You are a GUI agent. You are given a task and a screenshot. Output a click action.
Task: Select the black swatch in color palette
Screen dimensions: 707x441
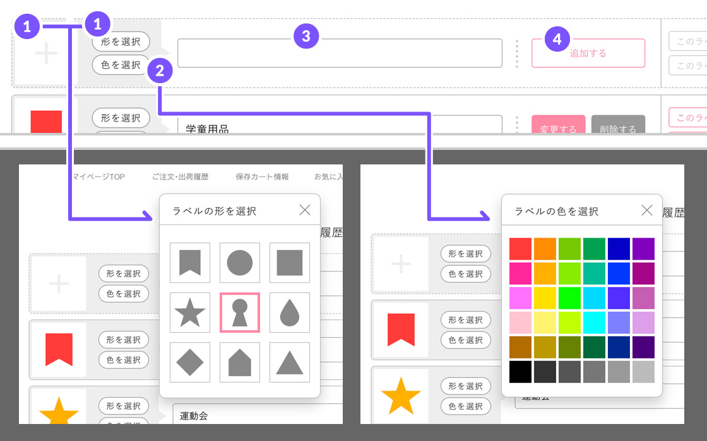[x=521, y=372]
